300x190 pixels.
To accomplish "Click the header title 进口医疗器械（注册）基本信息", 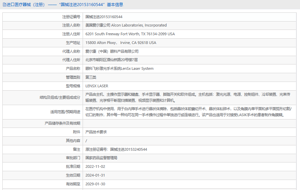I will coord(65,5).
